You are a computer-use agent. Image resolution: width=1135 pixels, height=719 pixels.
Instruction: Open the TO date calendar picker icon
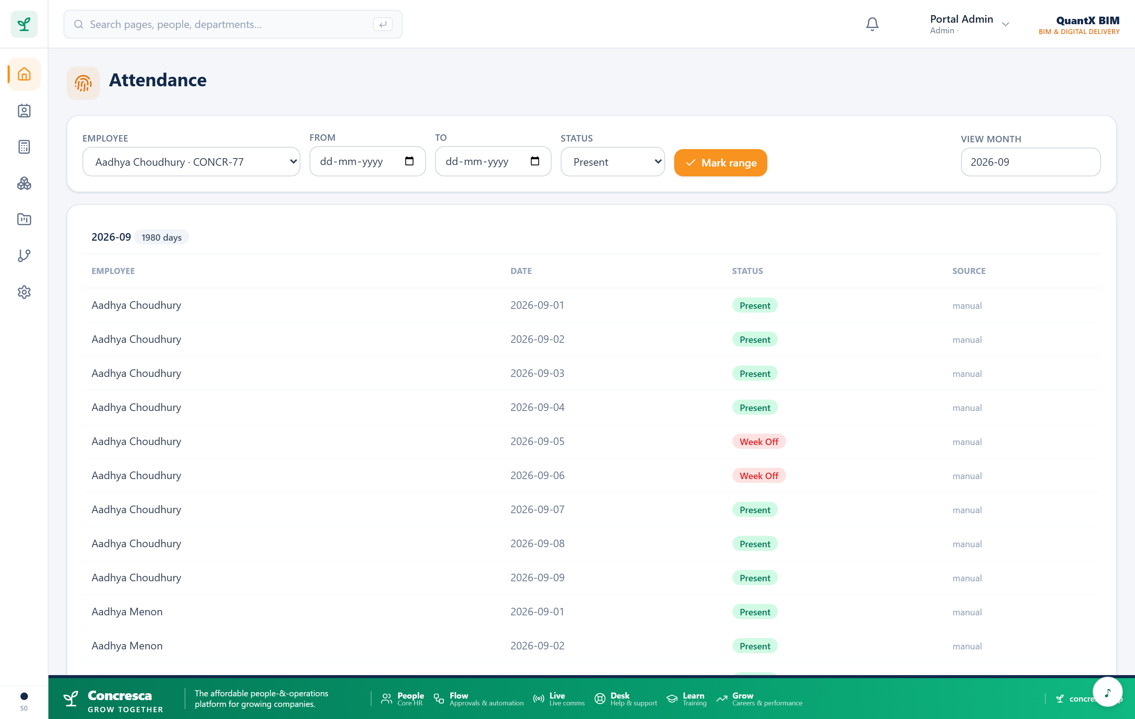point(535,161)
